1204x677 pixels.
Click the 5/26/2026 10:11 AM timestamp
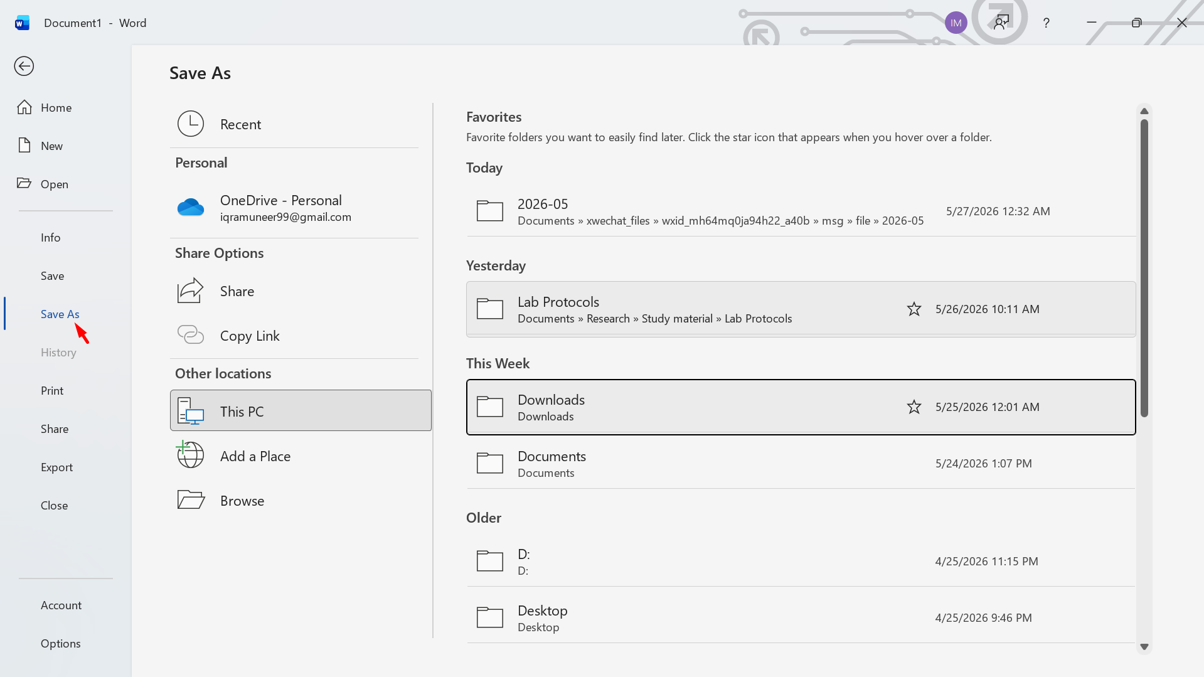[988, 309]
